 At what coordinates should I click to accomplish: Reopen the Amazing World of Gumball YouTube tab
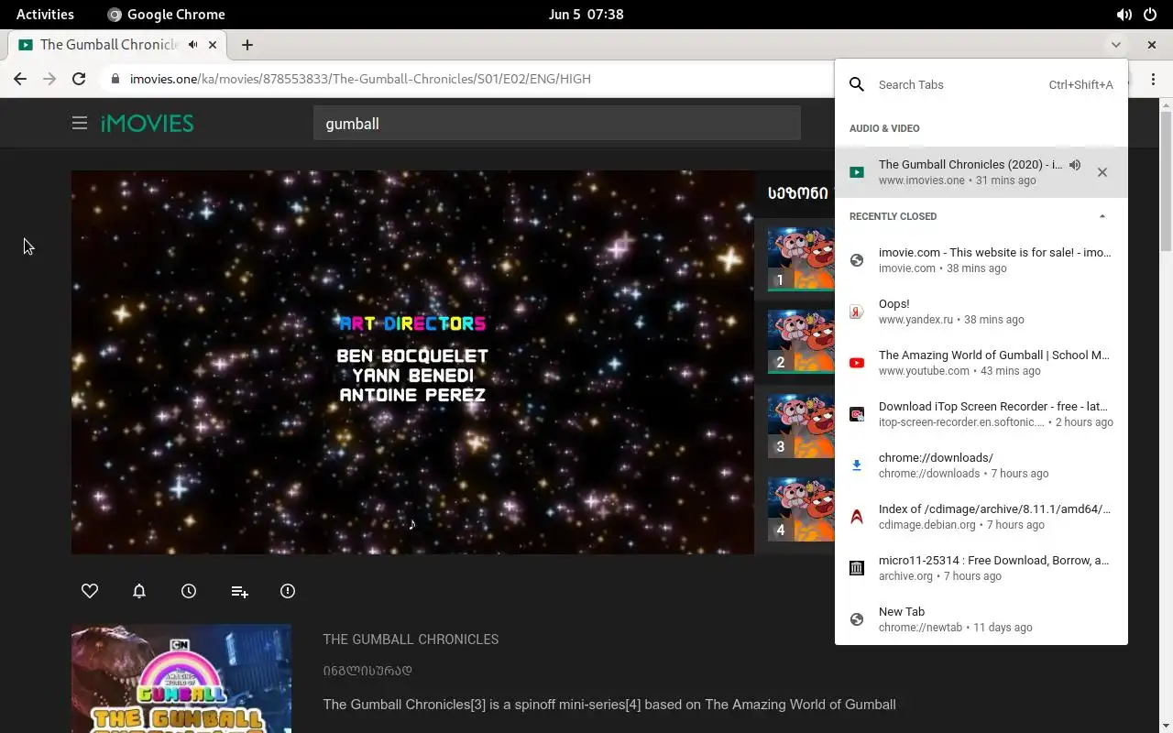(981, 363)
